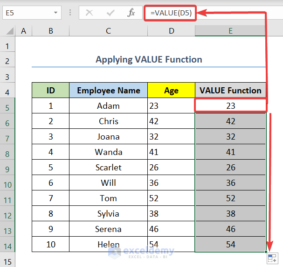Select column B header
Image resolution: width=283 pixels, height=267 pixels.
click(x=51, y=31)
